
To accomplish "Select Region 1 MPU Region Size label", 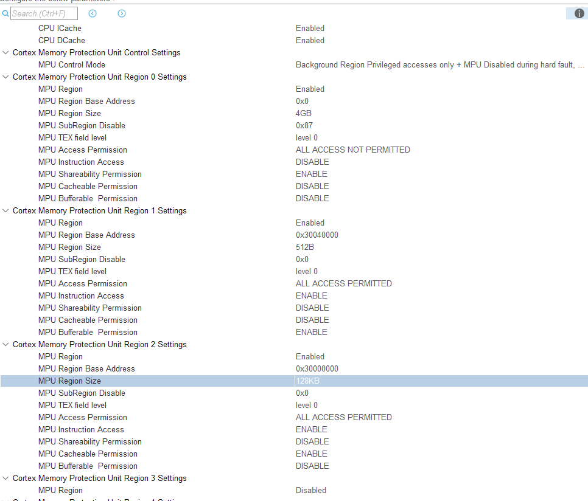I will pos(70,247).
